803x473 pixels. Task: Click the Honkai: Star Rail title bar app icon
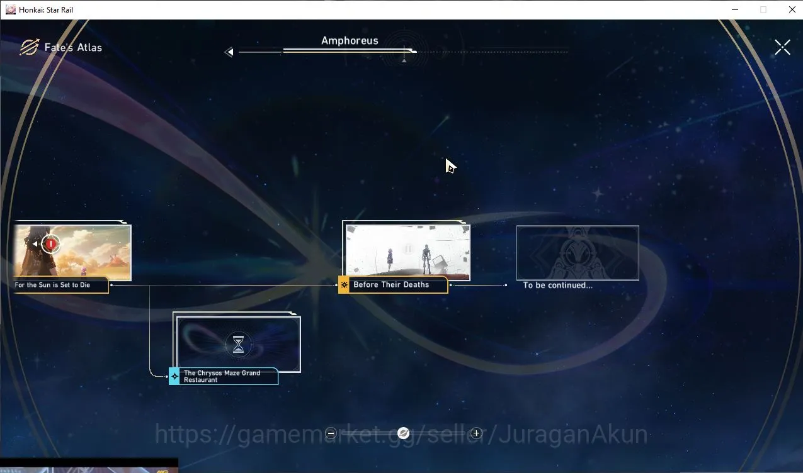[10, 9]
